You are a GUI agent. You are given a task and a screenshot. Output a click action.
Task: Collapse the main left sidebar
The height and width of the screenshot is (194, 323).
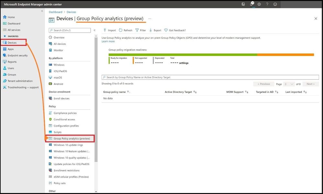pyautogui.click(x=42, y=11)
